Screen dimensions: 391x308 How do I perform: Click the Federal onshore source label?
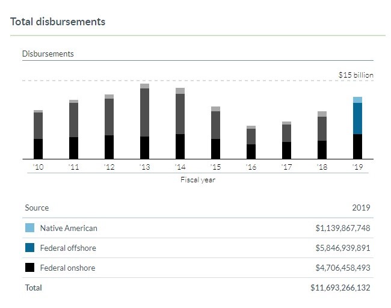(x=67, y=268)
